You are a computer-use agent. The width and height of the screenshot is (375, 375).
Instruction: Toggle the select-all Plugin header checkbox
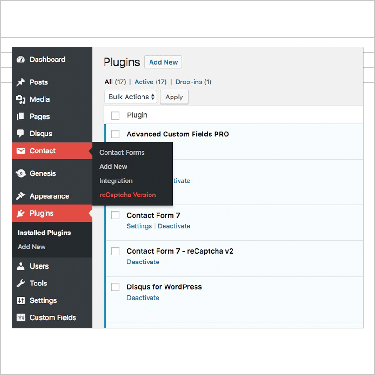pos(115,115)
